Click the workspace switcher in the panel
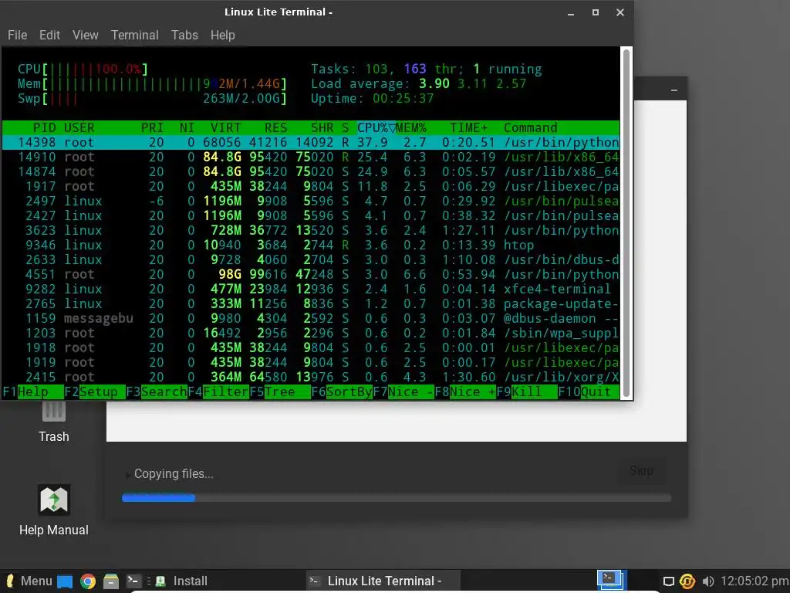This screenshot has height=593, width=790. pyautogui.click(x=612, y=581)
